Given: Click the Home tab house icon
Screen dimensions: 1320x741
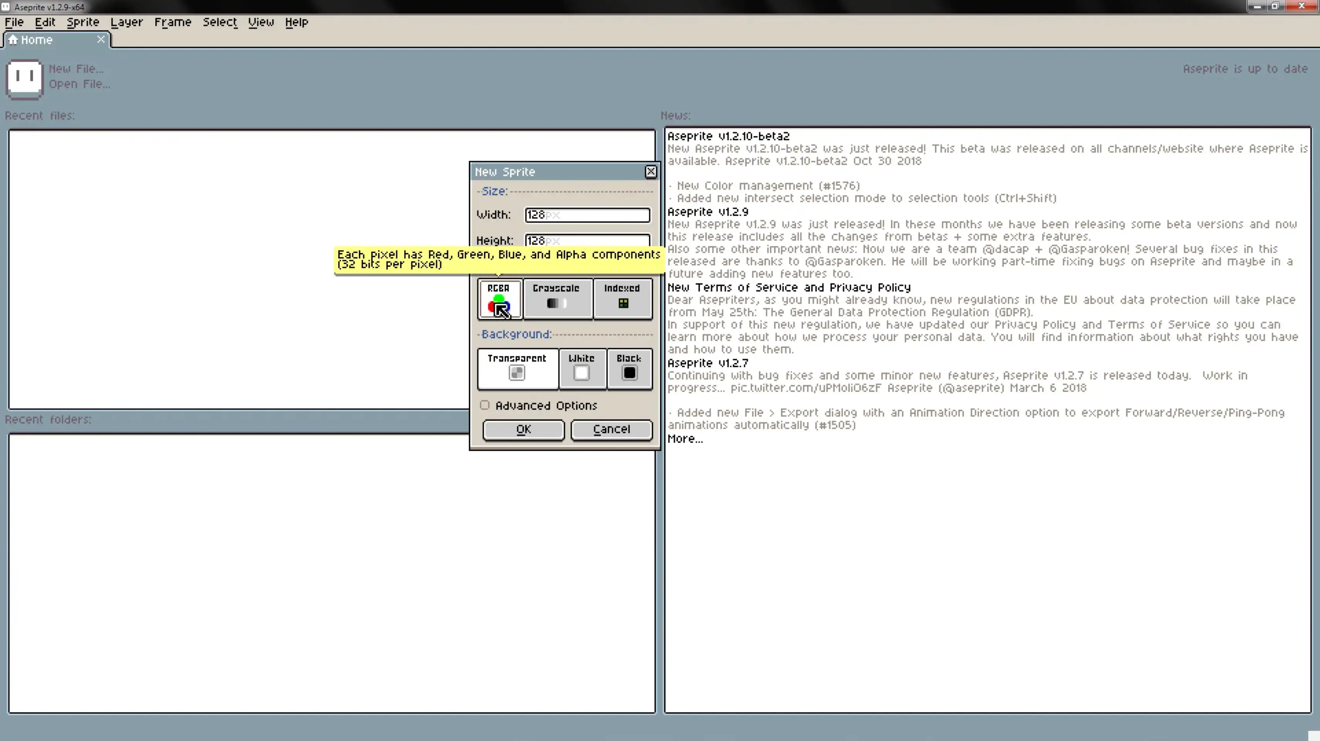Looking at the screenshot, I should coord(14,40).
